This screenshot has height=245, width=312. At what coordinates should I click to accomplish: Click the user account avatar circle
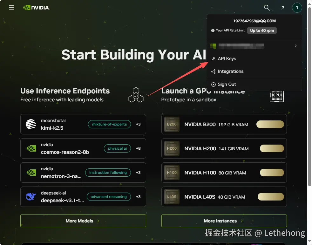297,8
